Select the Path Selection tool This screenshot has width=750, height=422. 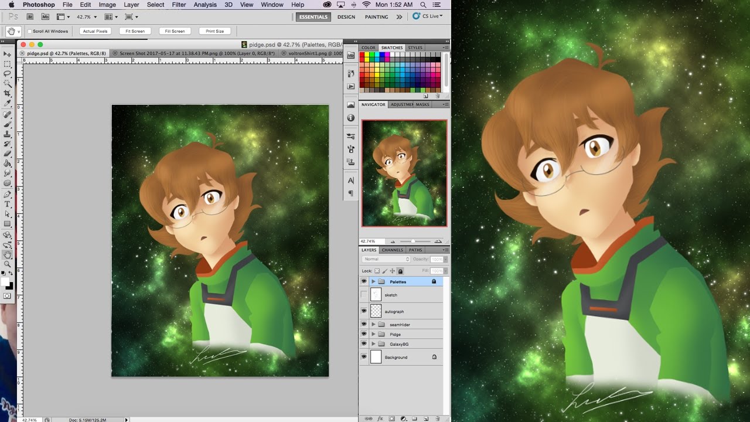click(8, 214)
